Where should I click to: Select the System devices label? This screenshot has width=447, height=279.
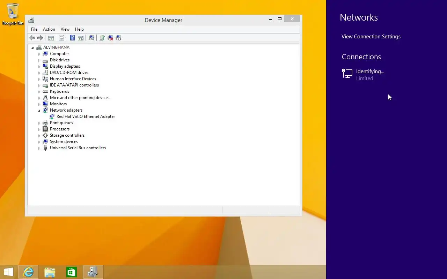[64, 142]
